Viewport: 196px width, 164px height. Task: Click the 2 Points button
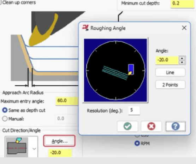pos(170,85)
